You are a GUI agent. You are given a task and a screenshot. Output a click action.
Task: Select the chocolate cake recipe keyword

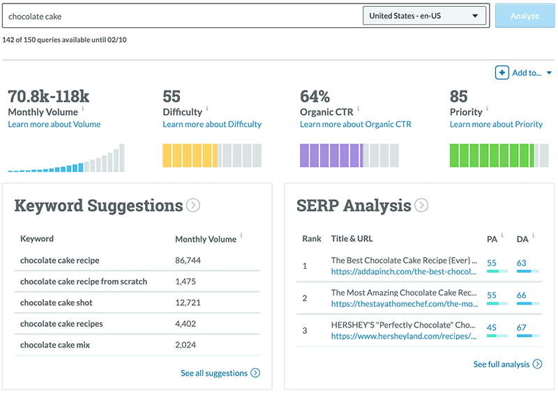(x=60, y=261)
